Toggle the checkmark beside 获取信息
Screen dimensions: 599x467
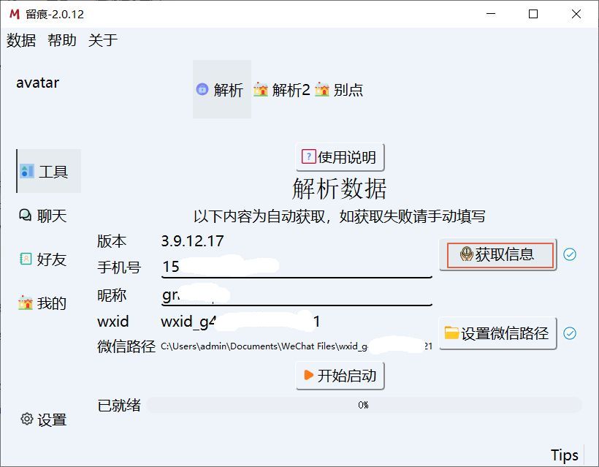coord(571,255)
